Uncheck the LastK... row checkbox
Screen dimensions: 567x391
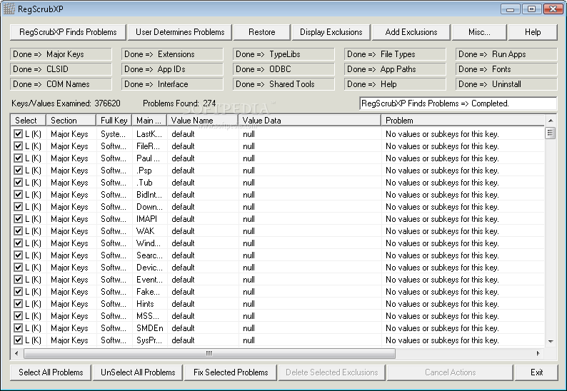click(x=18, y=133)
